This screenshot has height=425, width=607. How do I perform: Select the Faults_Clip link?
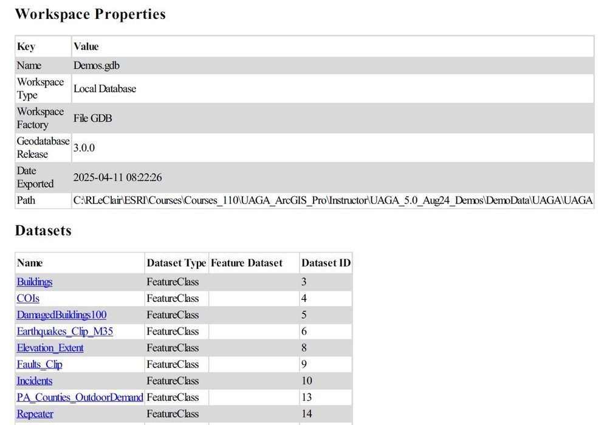pos(39,364)
